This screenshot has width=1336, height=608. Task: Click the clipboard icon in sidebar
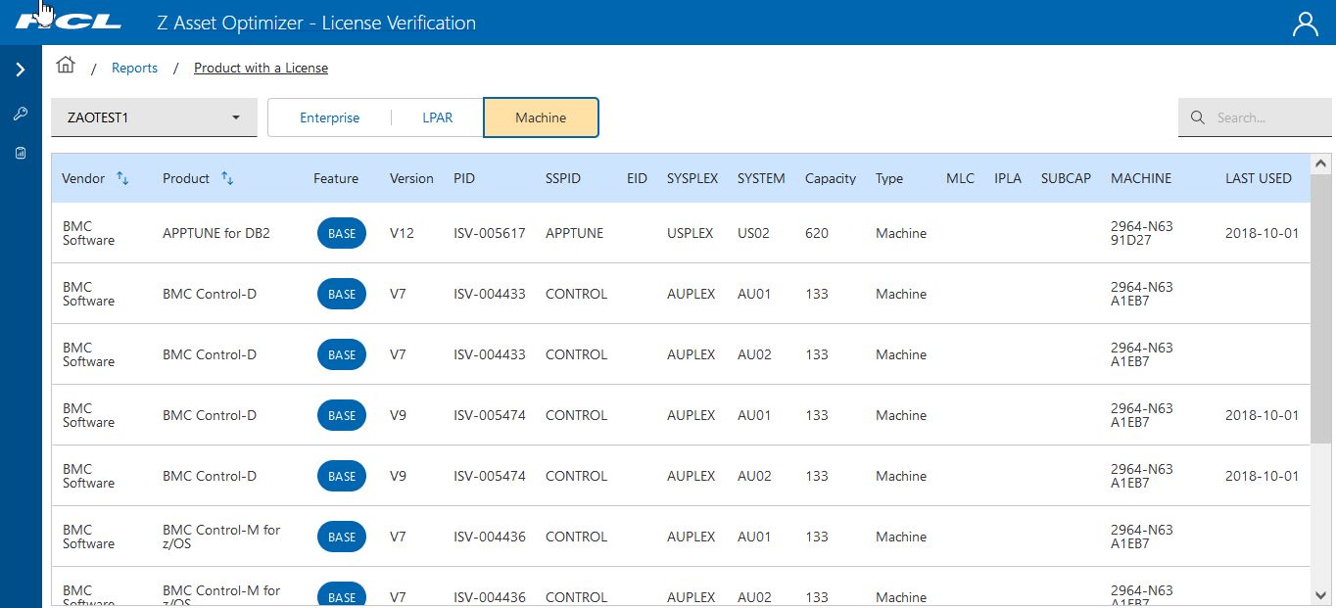point(21,154)
